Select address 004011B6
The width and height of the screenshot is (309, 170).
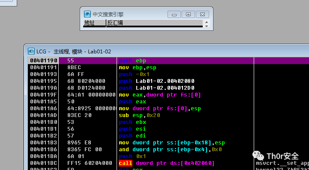click(44, 149)
